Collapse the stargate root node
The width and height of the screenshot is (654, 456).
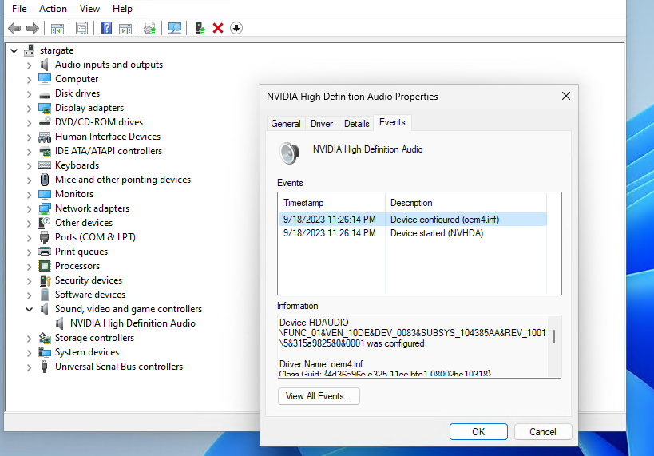14,50
